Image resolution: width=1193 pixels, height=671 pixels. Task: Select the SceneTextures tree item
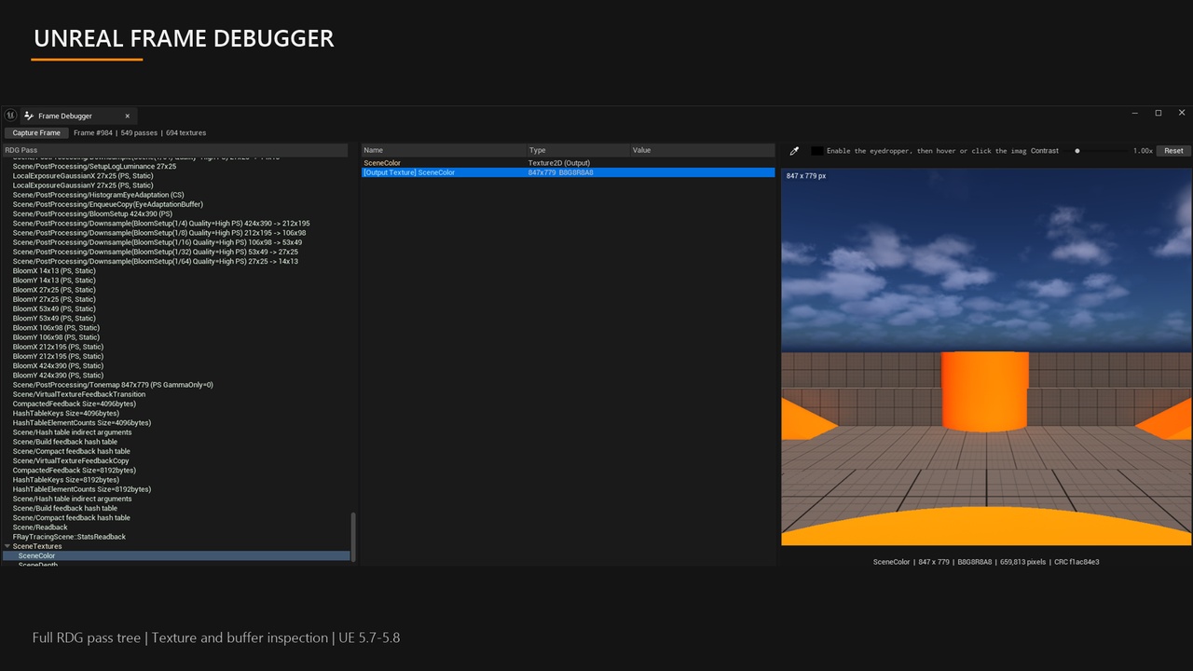[37, 546]
